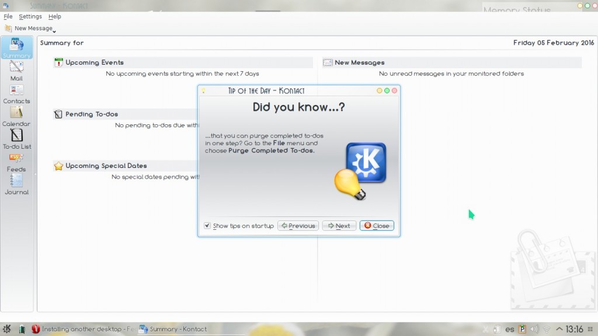Uncheck Show tips on startup

tap(207, 226)
